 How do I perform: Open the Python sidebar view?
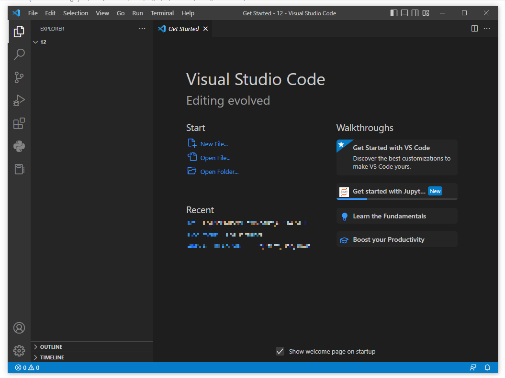point(19,146)
